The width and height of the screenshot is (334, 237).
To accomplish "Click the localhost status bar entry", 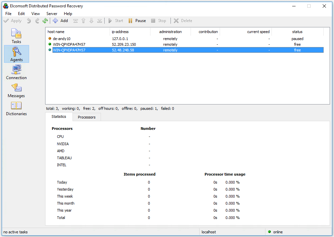I will [x=209, y=232].
